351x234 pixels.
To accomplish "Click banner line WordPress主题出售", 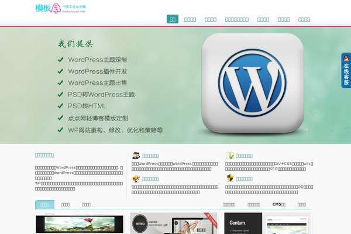I will pyautogui.click(x=98, y=83).
